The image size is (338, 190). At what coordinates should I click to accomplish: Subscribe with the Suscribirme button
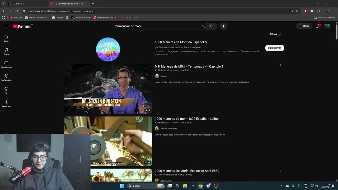(x=275, y=48)
